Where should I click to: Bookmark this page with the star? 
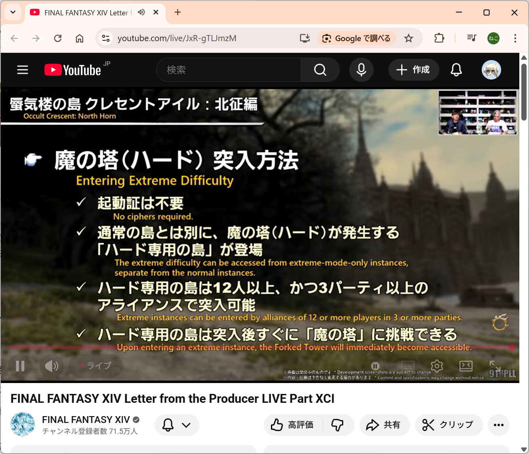click(x=409, y=38)
